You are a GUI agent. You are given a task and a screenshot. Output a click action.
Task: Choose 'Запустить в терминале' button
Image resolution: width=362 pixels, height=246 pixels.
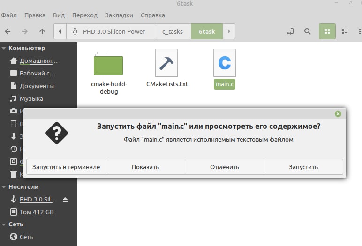tap(66, 167)
